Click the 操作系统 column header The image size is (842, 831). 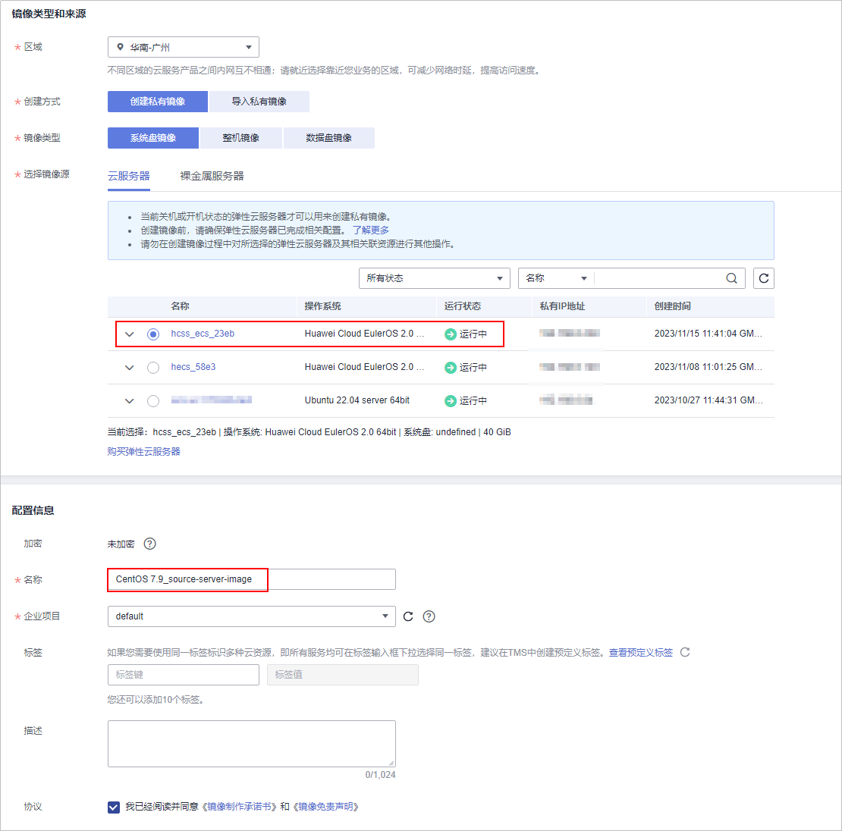tap(322, 306)
